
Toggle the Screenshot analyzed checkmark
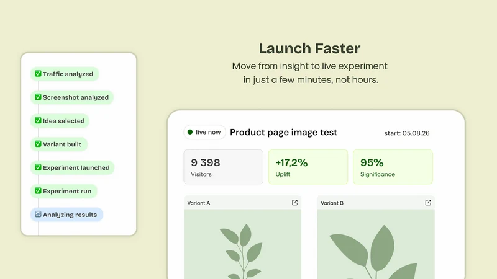pos(38,97)
